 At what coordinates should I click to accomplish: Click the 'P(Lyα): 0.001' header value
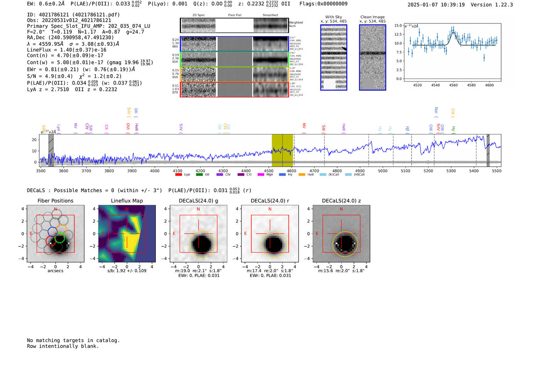pyautogui.click(x=168, y=4)
